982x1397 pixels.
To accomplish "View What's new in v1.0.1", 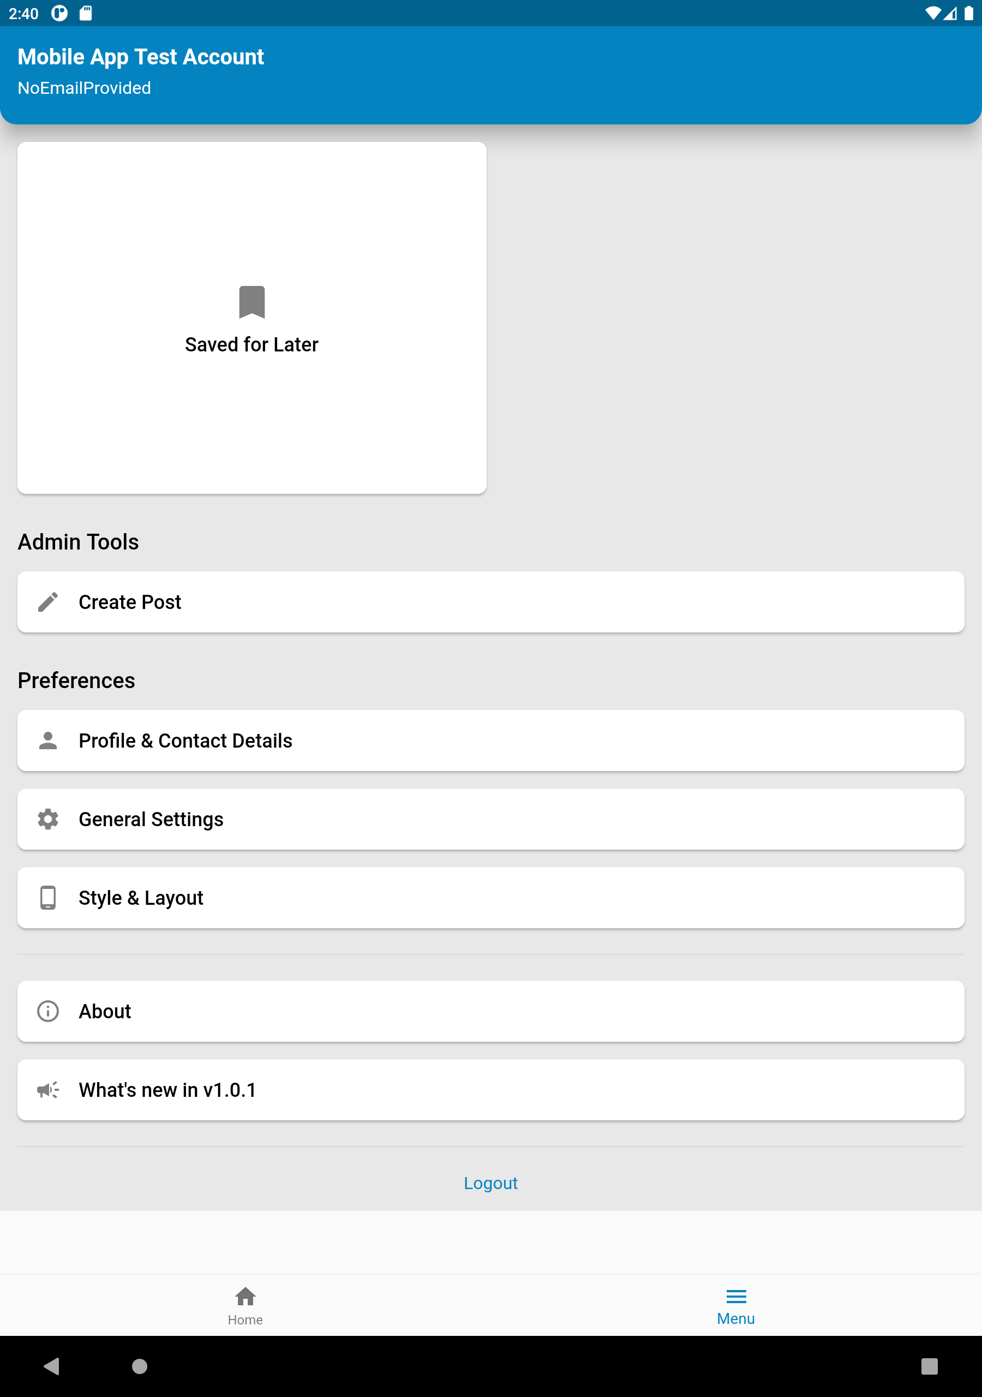I will point(491,1090).
